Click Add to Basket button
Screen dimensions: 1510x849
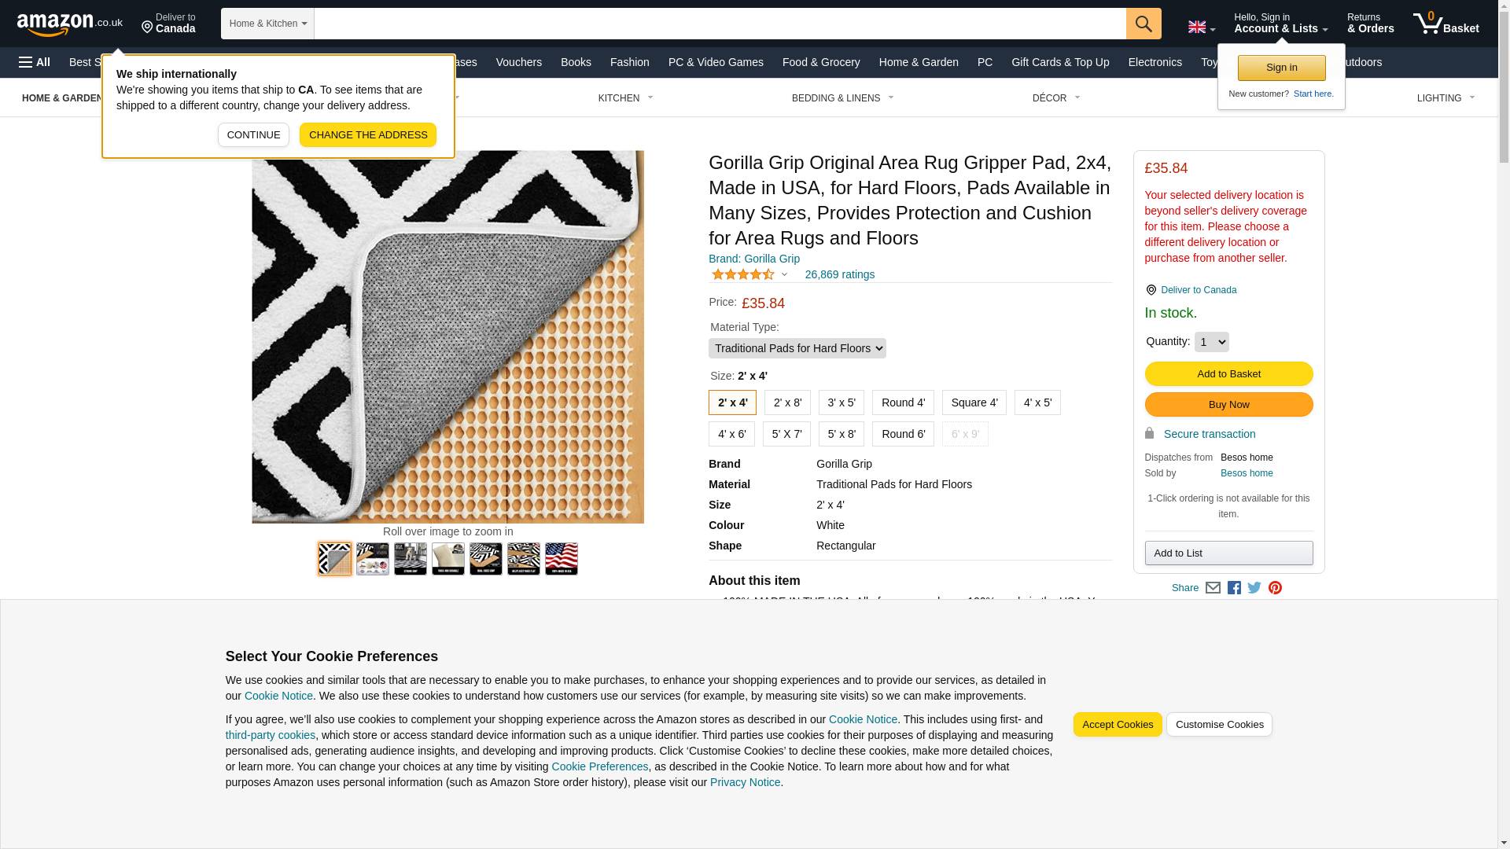(1228, 374)
